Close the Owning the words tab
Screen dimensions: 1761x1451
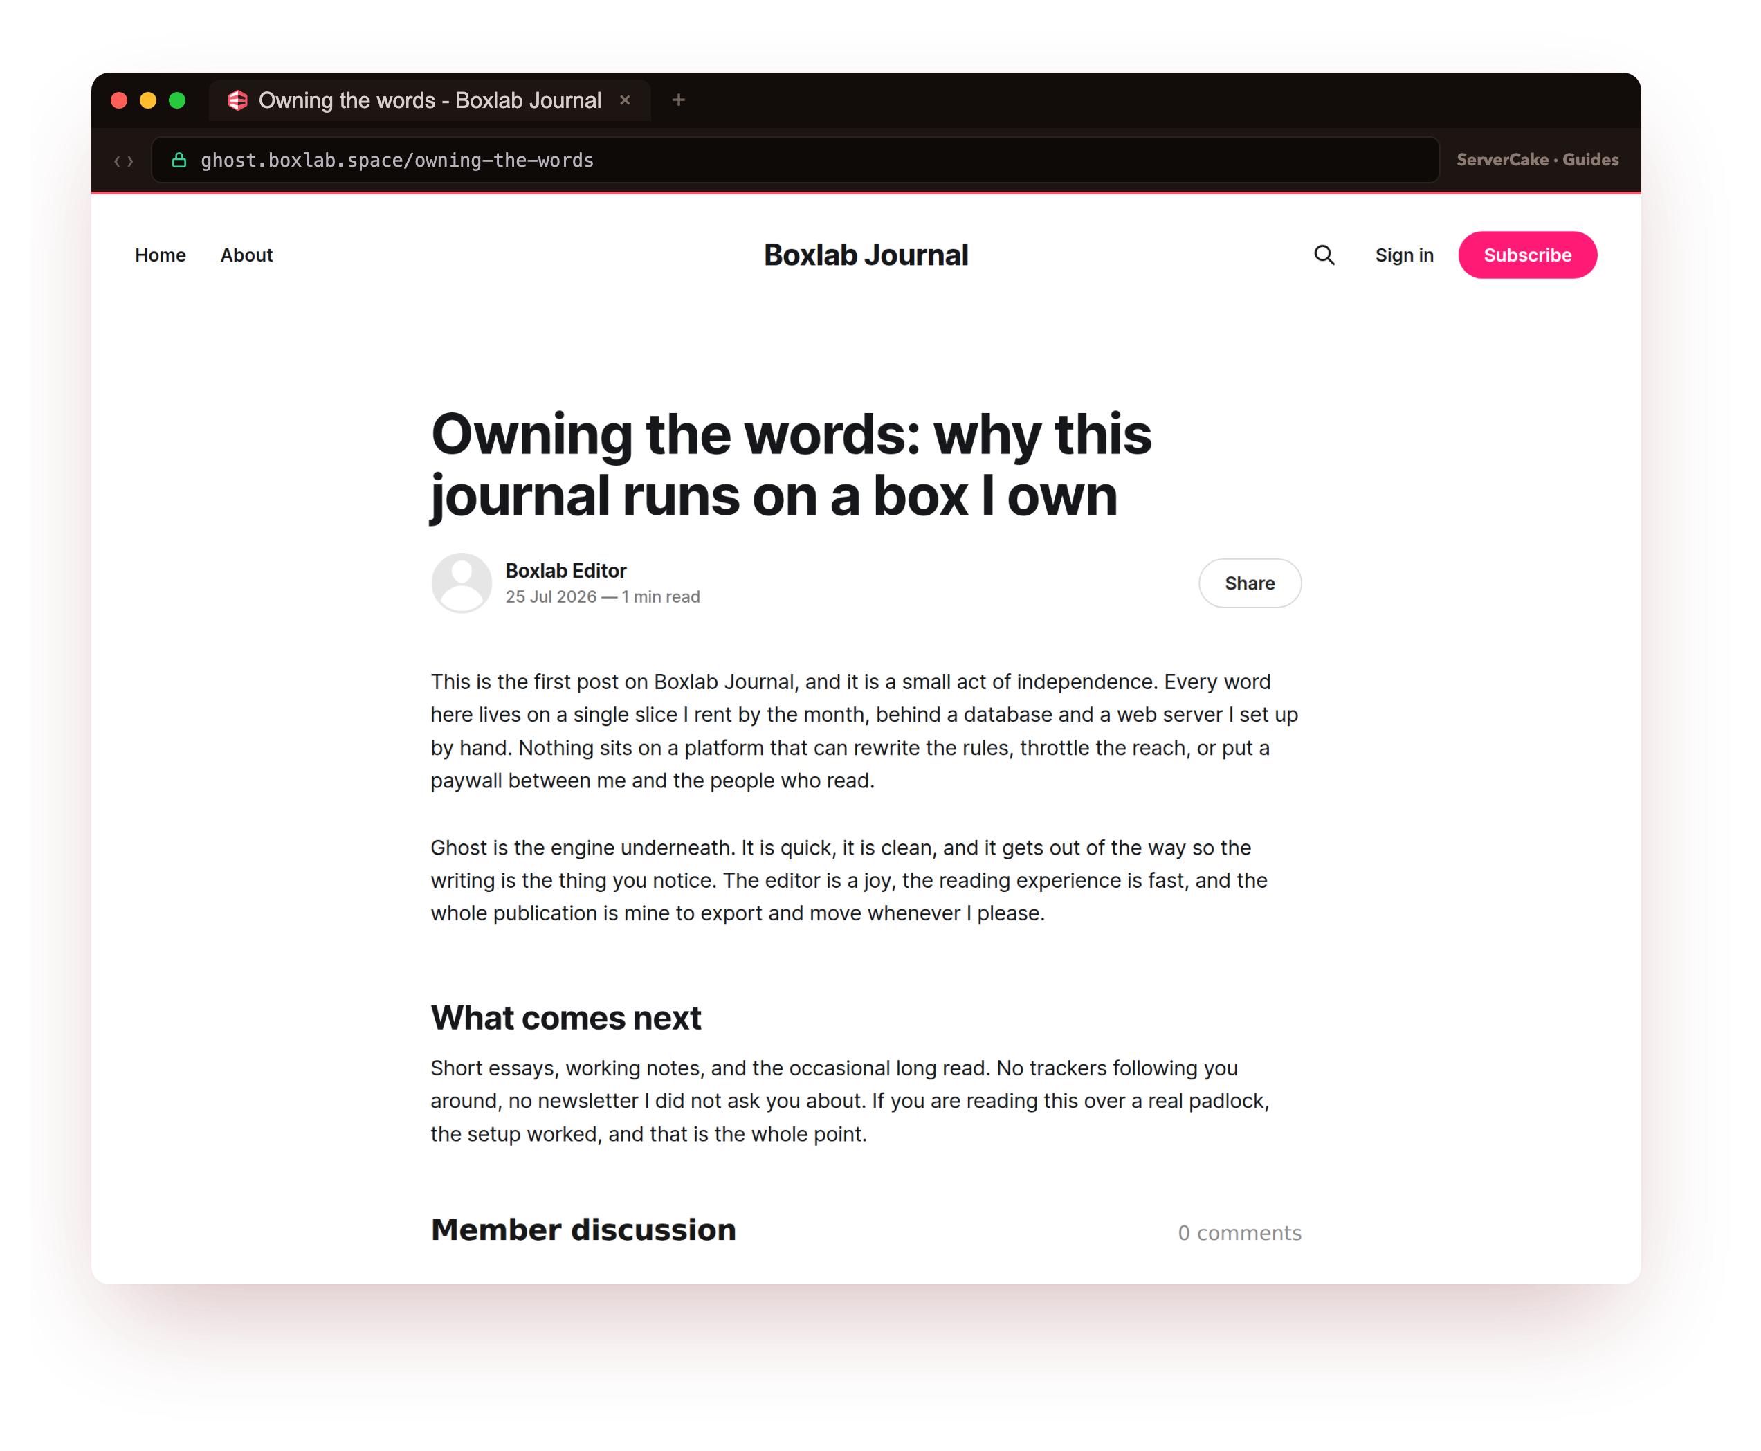point(624,100)
